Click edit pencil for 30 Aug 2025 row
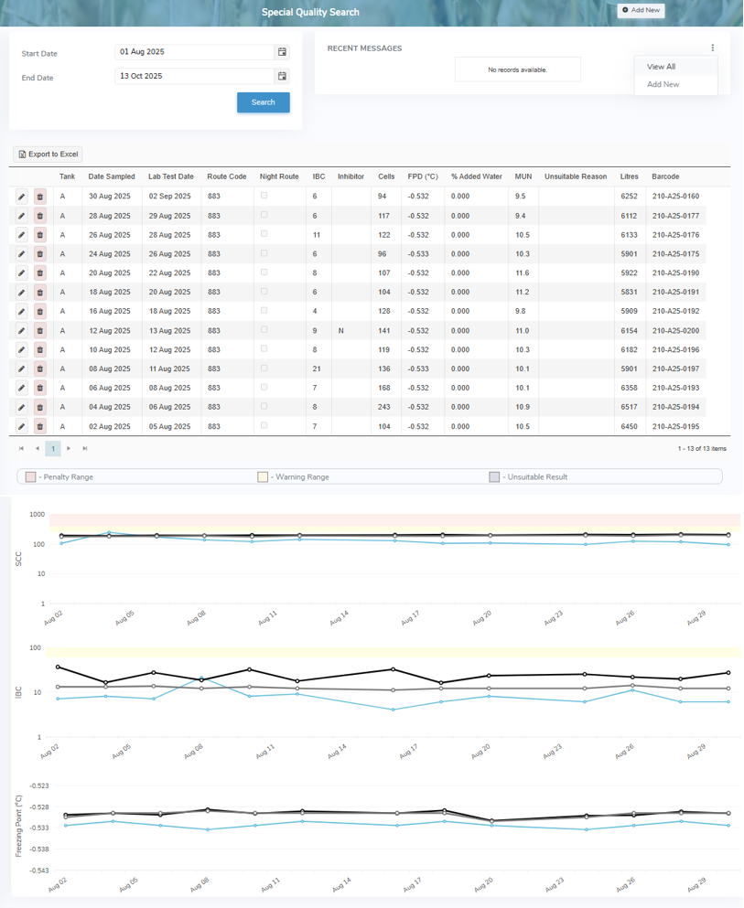This screenshot has height=908, width=744. [x=22, y=197]
